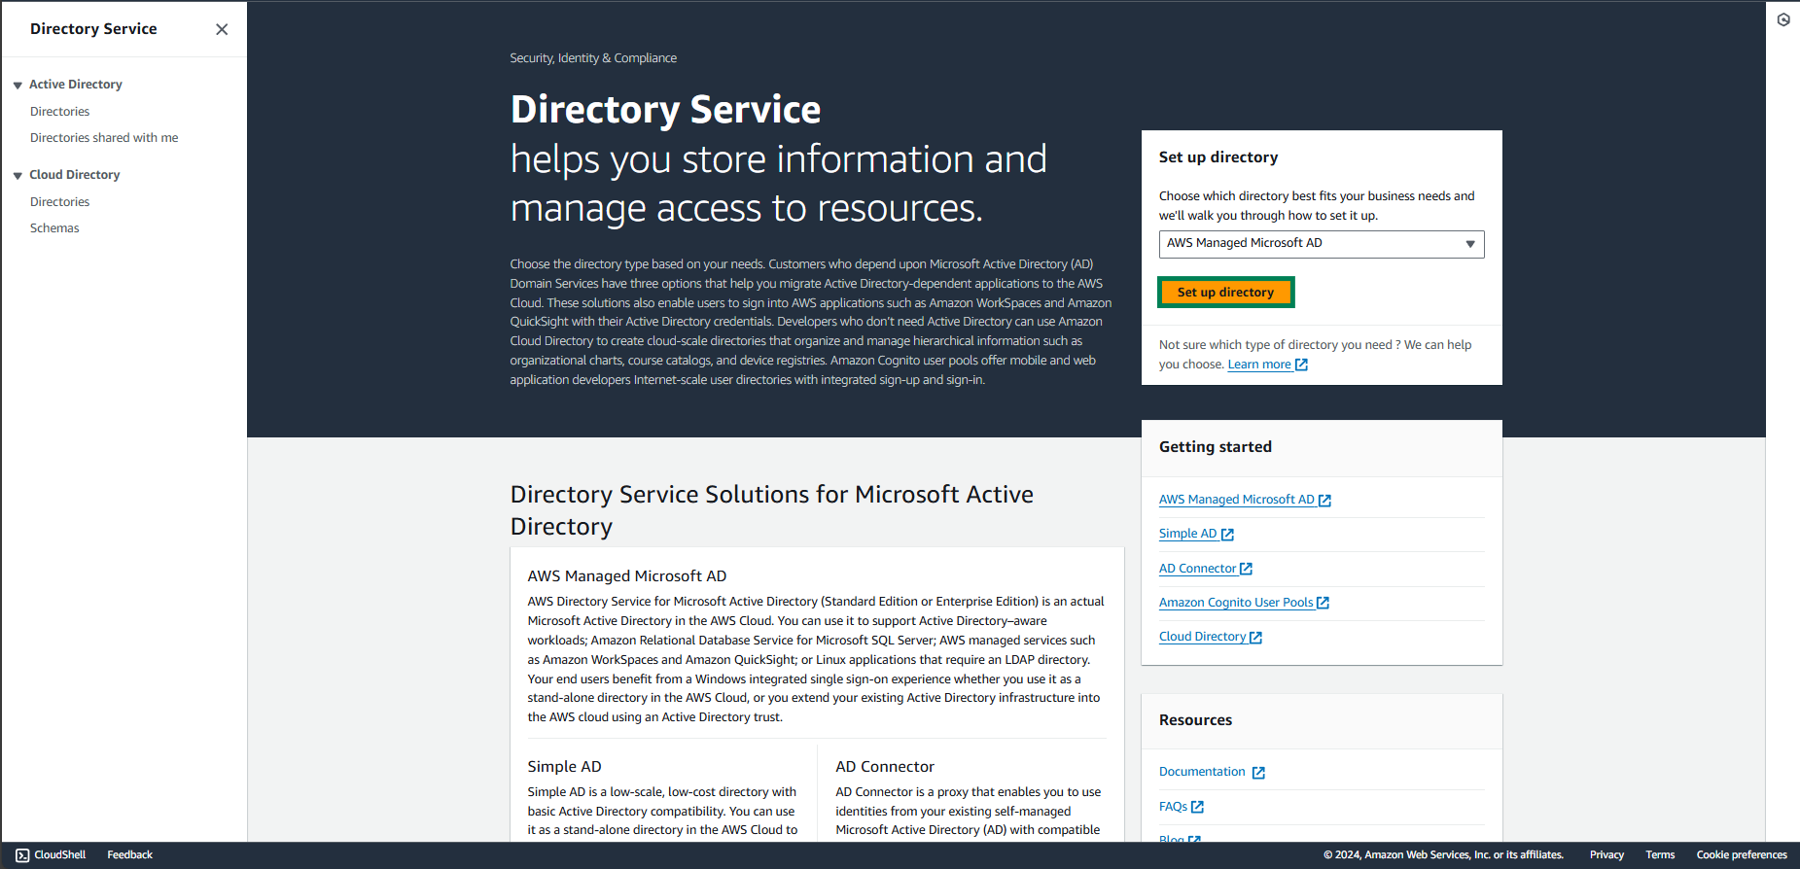Click Amazon Cognito User Pools external icon
Image resolution: width=1800 pixels, height=869 pixels.
[1323, 604]
